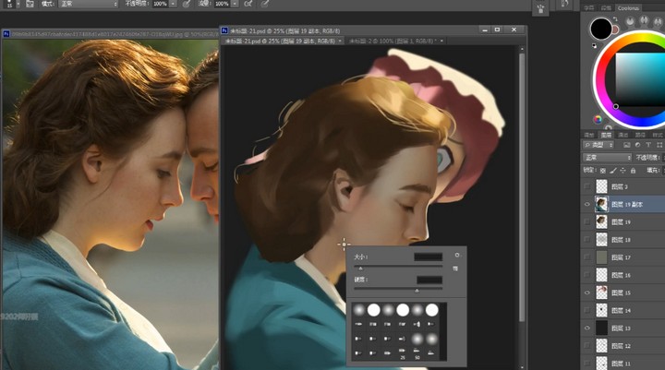Toggle visibility of layer 15
This screenshot has height=370, width=665.
coord(588,292)
